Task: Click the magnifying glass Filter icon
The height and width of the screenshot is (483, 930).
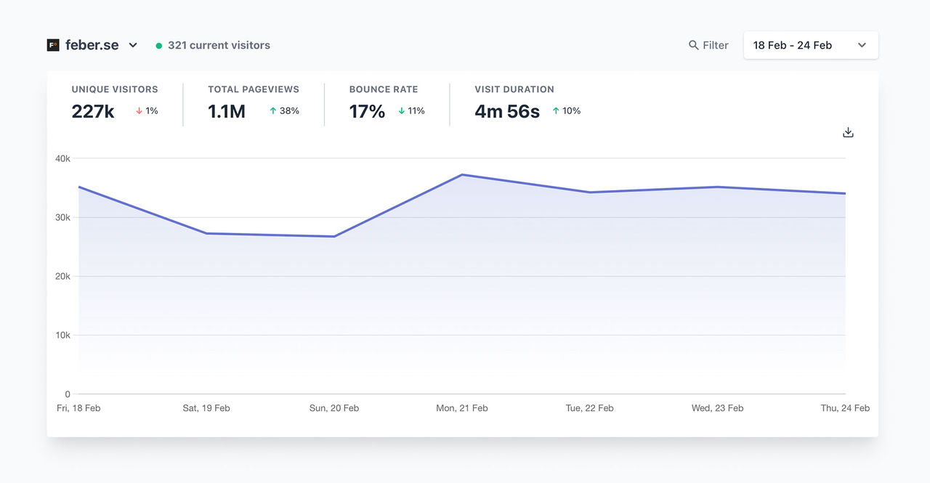Action: click(x=692, y=44)
